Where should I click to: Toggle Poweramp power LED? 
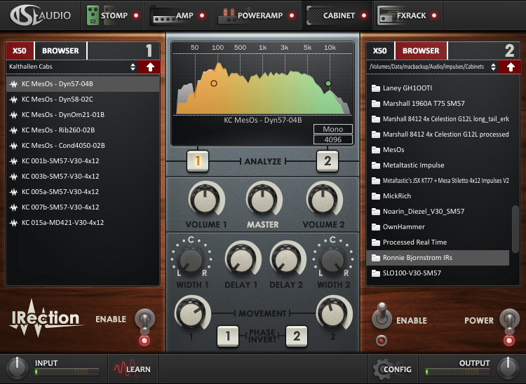pyautogui.click(x=292, y=15)
